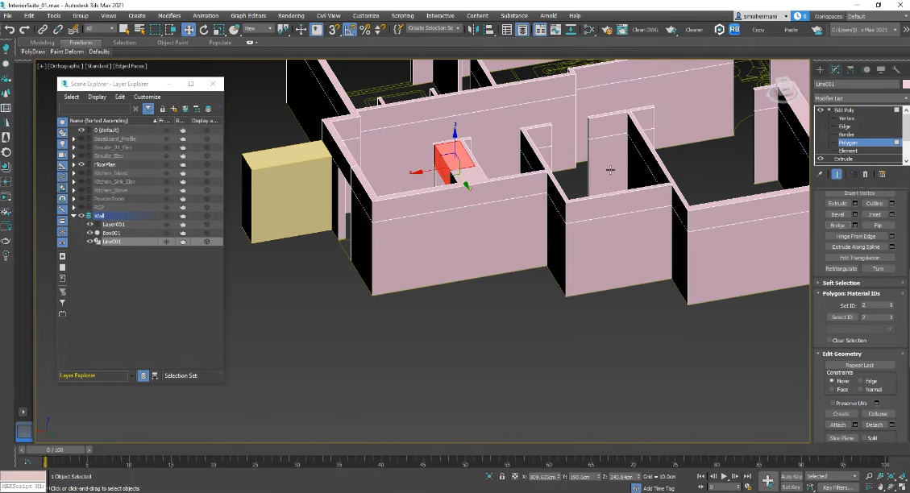Expand the FloorPlan layer tree arrow
Screen dimensions: 910x493
73,164
